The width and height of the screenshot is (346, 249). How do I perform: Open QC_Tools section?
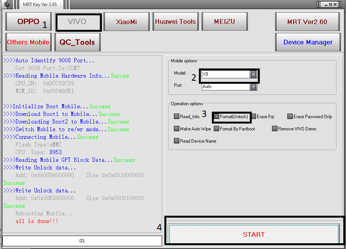pyautogui.click(x=77, y=42)
